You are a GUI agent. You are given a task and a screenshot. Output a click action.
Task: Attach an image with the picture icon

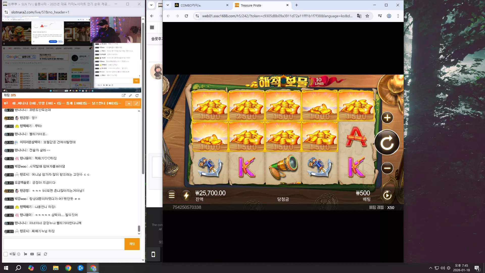pyautogui.click(x=39, y=254)
